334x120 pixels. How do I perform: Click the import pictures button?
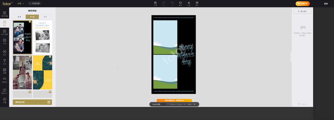pyautogui.click(x=302, y=11)
